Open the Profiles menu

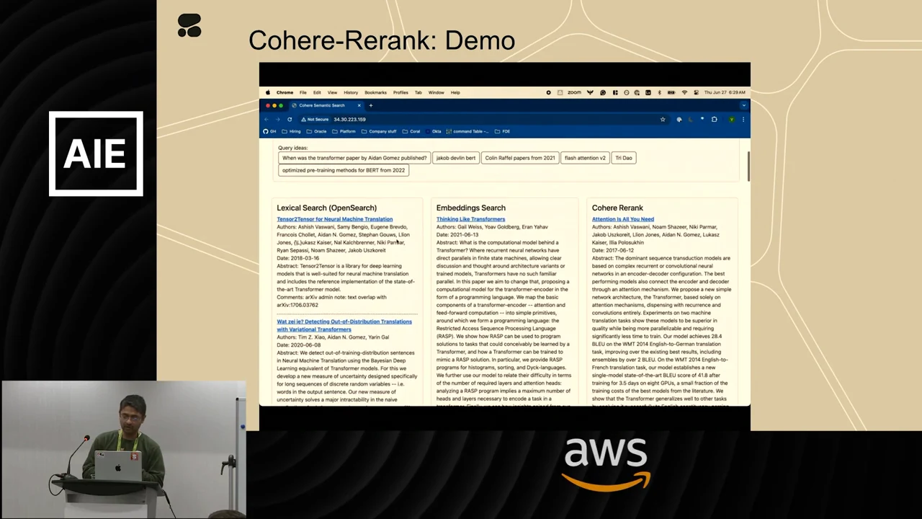[x=400, y=92]
